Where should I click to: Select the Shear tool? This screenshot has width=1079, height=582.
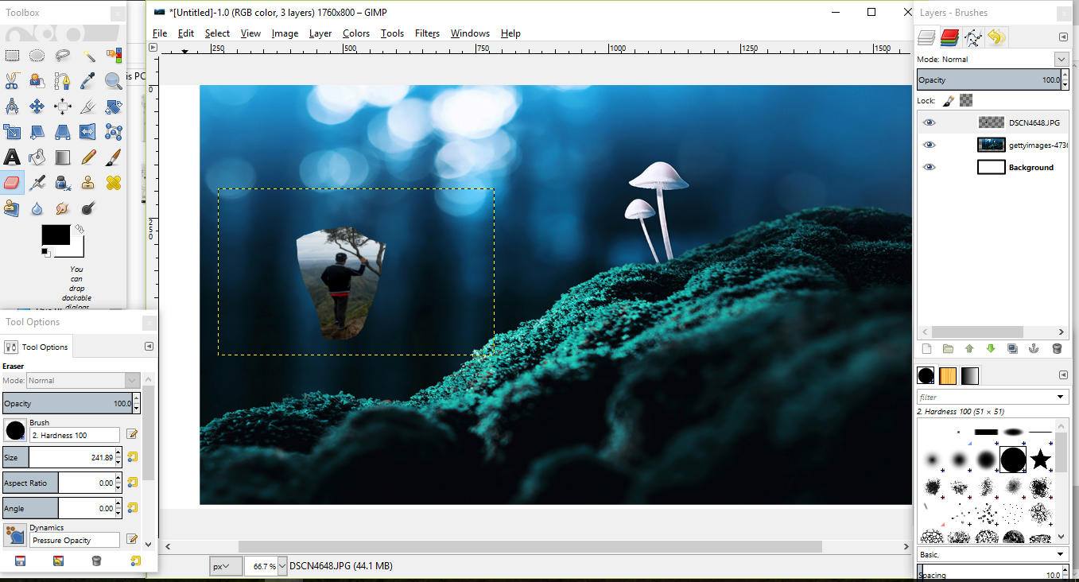(x=37, y=132)
